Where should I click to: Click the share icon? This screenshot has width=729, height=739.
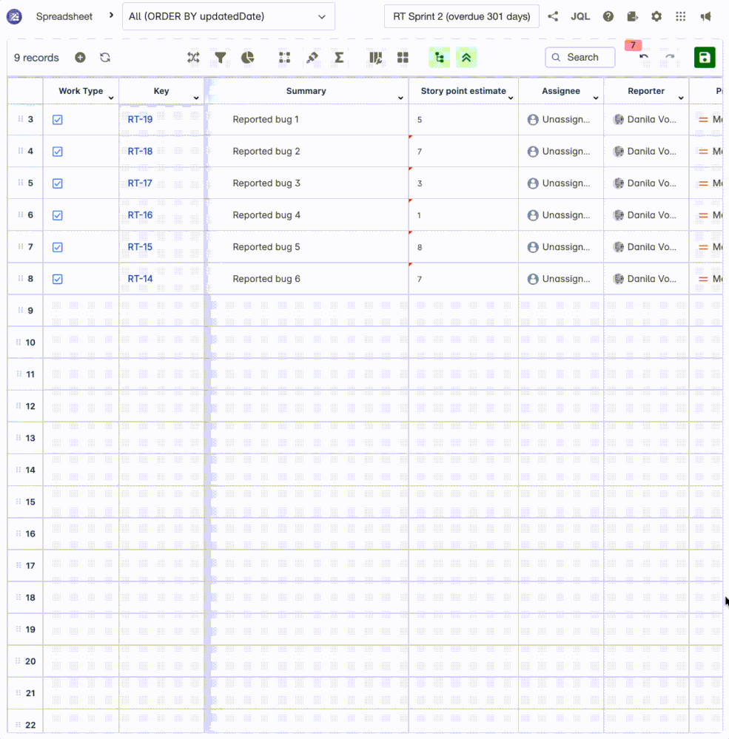pos(553,16)
